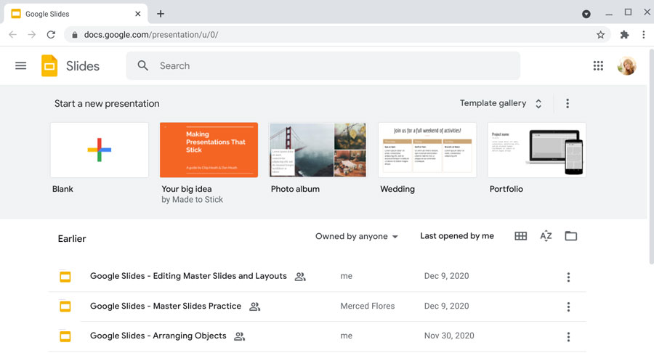Expand the Template gallery
This screenshot has height=353, width=654.
tap(501, 103)
